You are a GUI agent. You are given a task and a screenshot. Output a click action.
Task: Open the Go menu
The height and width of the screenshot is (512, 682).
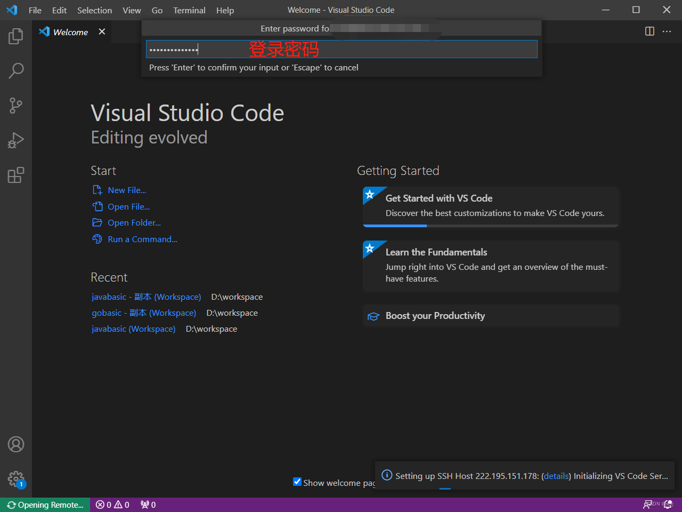coord(157,10)
